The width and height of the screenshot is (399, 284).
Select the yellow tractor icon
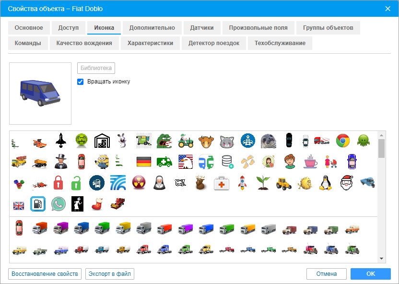(284, 183)
